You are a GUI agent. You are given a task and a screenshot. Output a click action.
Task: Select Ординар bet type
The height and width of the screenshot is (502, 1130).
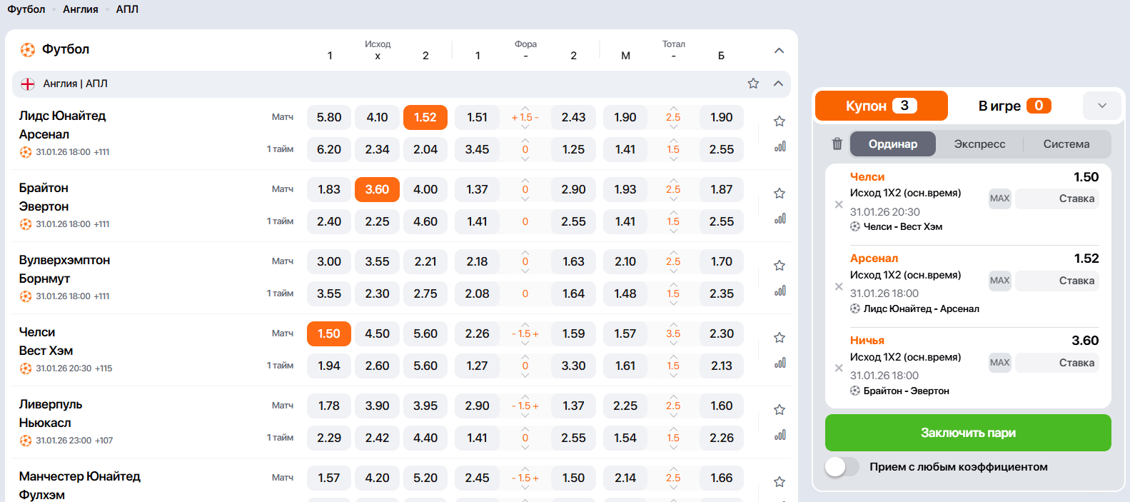coord(893,144)
